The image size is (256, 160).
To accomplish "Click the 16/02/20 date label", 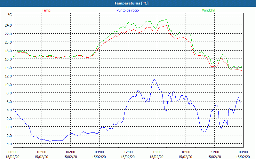I will [x=243, y=157].
